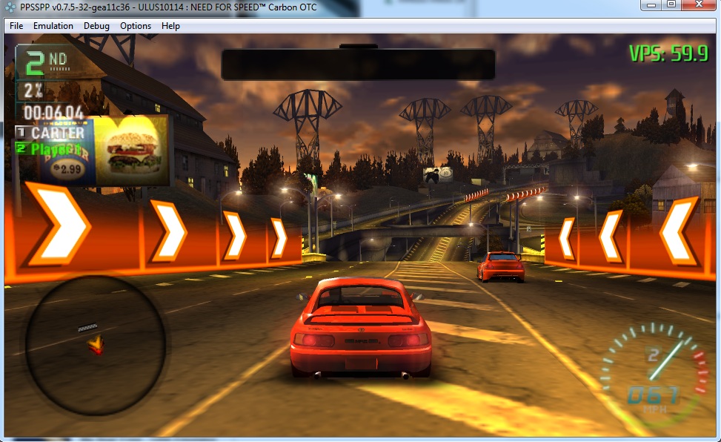721x442 pixels.
Task: Open the Options menu
Action: [136, 26]
